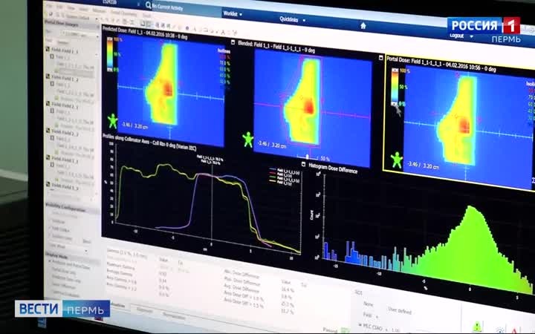Click the highlighted view layout toolbar icon
535x334 pixels.
click(x=149, y=24)
